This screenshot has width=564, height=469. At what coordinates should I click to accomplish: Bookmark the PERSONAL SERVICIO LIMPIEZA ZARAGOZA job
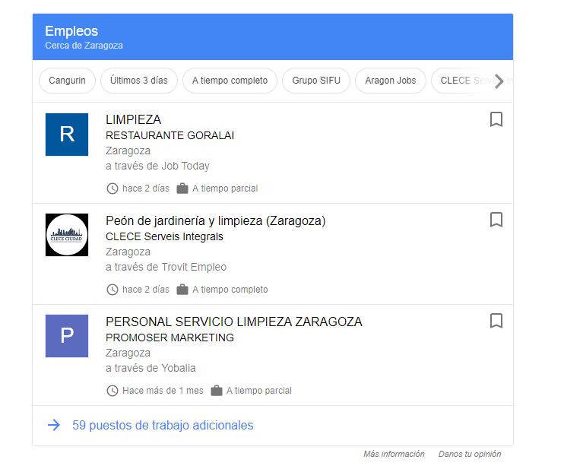point(496,321)
